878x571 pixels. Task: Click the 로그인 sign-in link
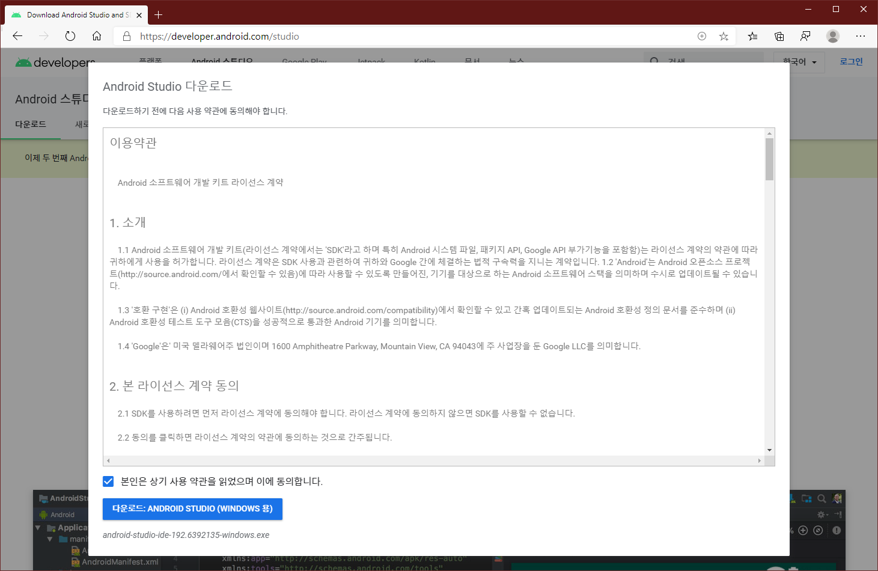pyautogui.click(x=851, y=61)
